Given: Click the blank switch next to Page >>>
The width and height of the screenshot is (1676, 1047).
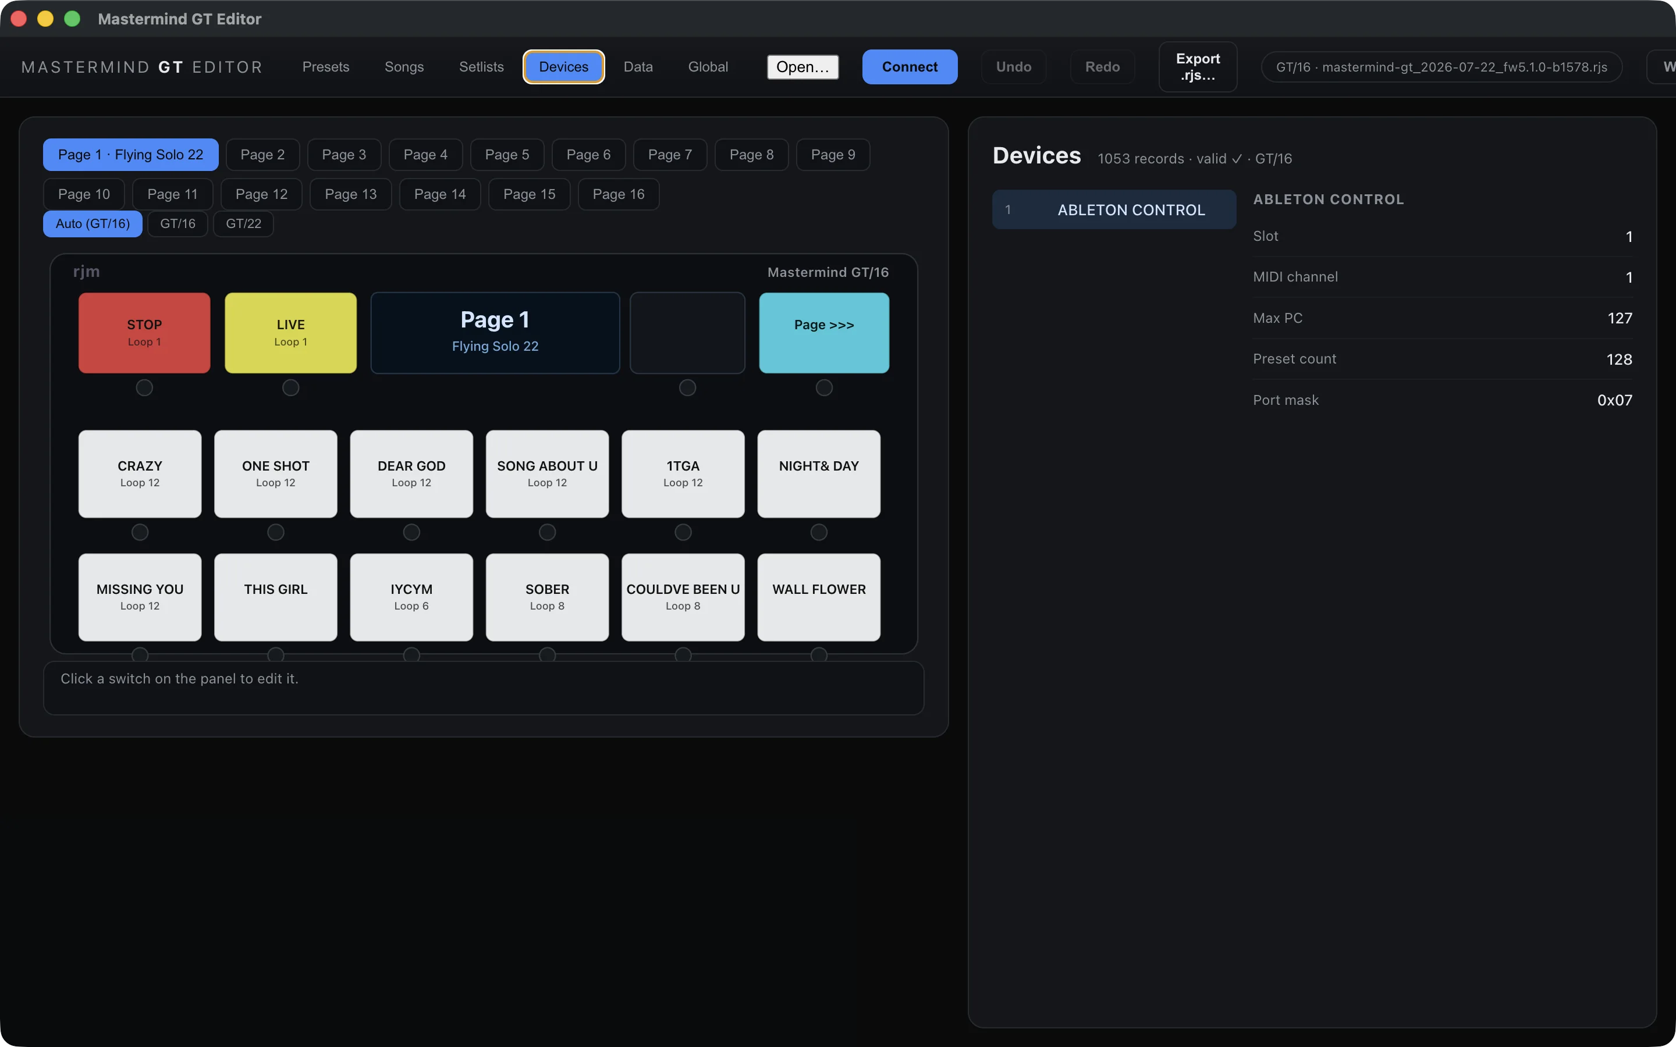Looking at the screenshot, I should point(687,332).
